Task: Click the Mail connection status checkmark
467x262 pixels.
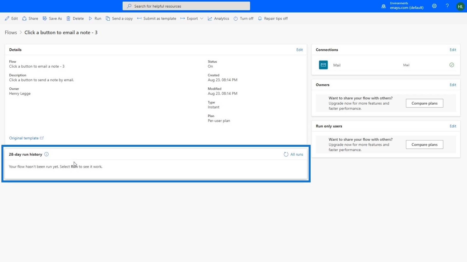Action: coord(452,65)
